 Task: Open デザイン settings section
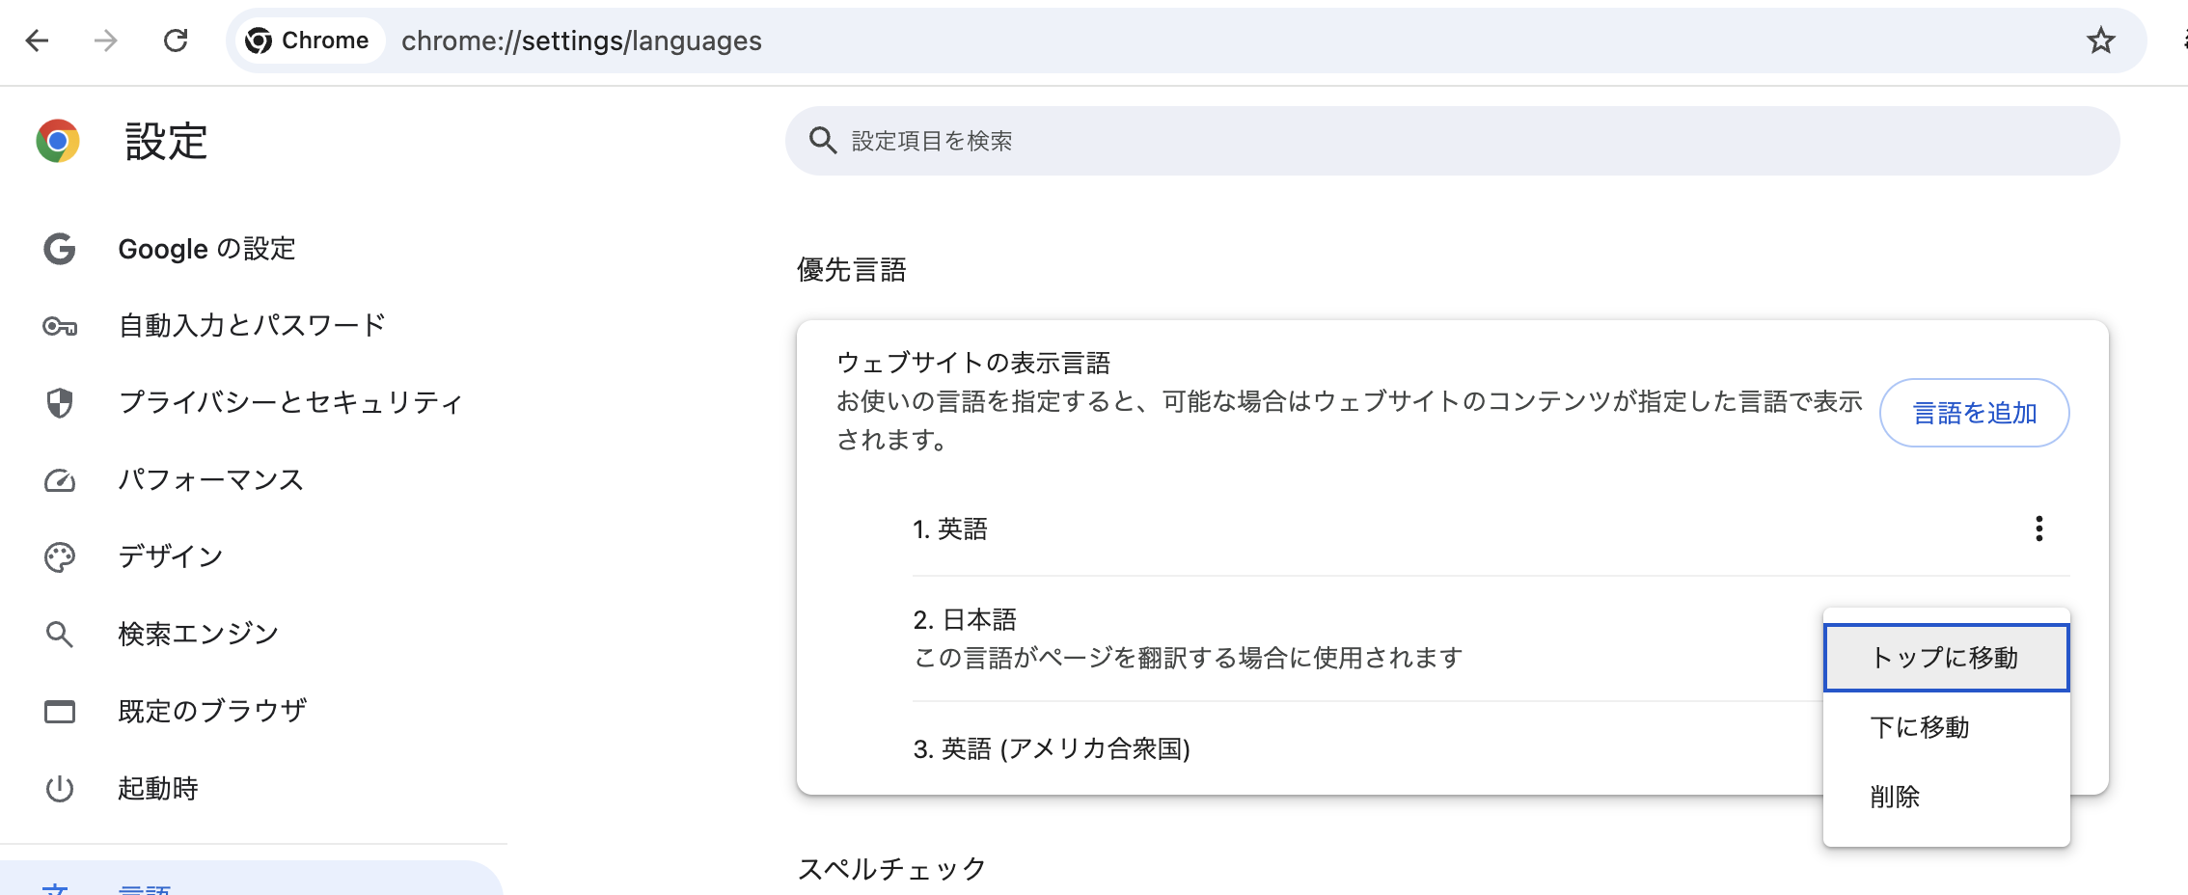pyautogui.click(x=170, y=556)
